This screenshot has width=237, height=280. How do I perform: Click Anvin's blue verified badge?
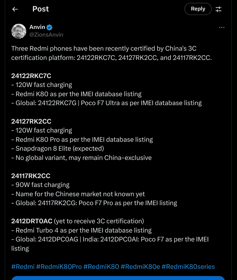(49, 27)
